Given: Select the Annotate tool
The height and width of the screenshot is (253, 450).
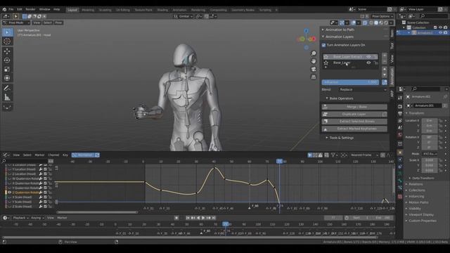Looking at the screenshot, I should pyautogui.click(x=7, y=88).
